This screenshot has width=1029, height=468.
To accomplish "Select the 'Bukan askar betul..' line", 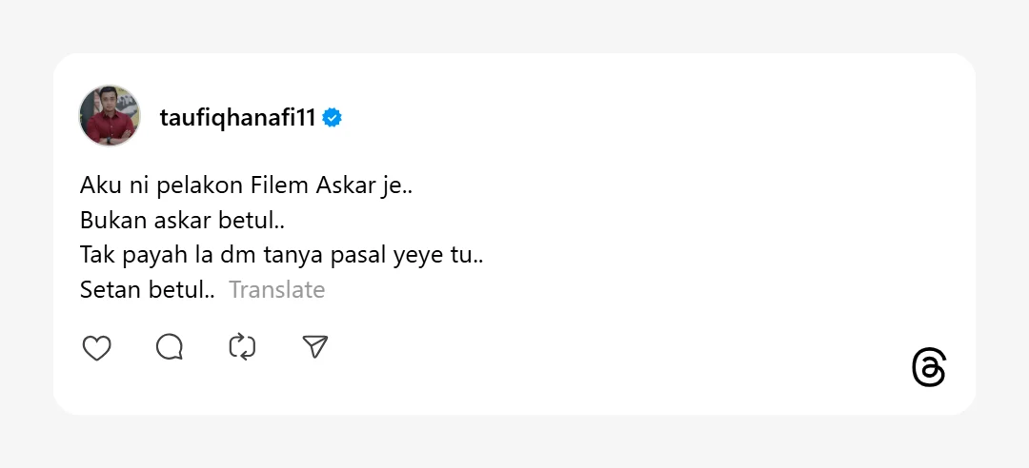I will coord(183,221).
